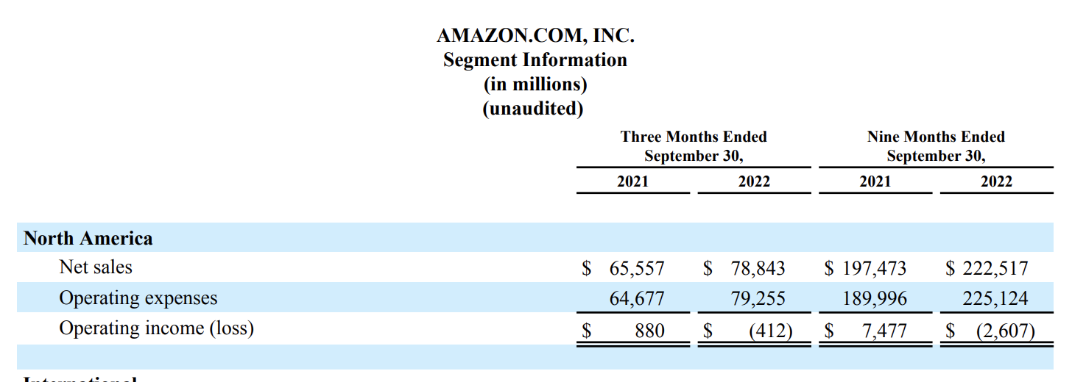The image size is (1072, 382).
Task: Select the 79,255 operating expenses figure
Action: click(758, 299)
